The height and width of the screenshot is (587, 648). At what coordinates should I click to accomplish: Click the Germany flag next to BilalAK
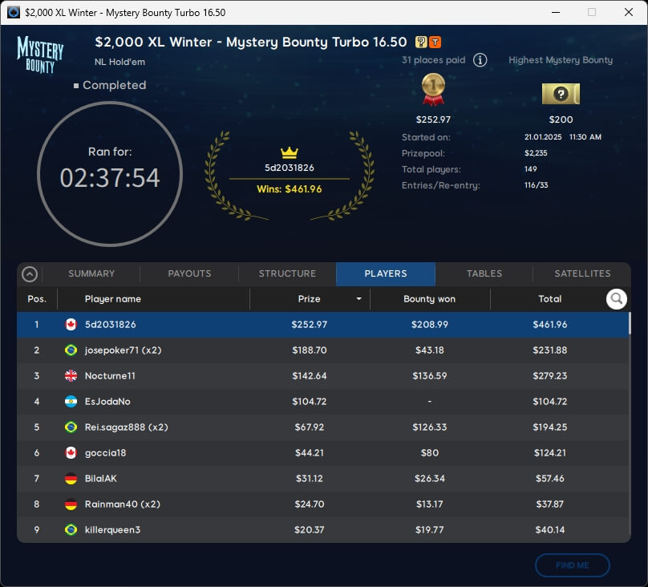(x=71, y=479)
